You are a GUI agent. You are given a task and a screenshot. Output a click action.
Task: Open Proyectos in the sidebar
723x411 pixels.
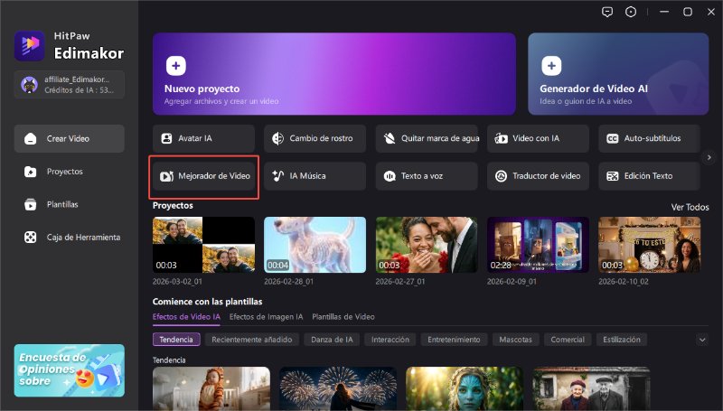coord(70,172)
